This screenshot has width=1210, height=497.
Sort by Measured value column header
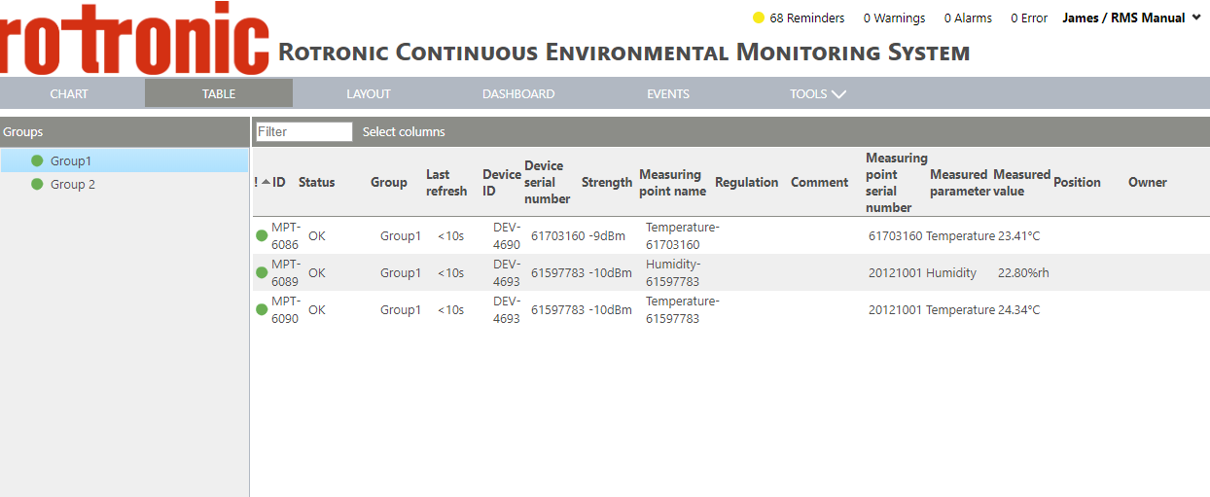point(1021,183)
